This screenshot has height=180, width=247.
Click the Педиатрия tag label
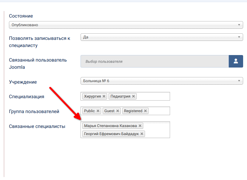[121, 96]
